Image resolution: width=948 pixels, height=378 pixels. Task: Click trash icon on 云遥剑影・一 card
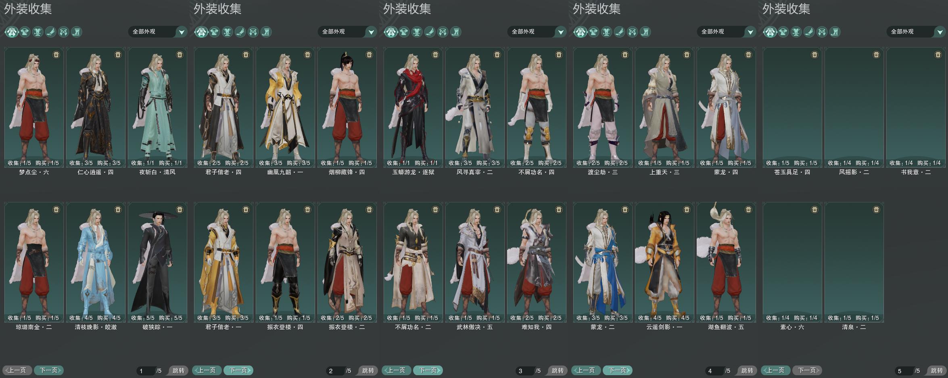pos(687,209)
